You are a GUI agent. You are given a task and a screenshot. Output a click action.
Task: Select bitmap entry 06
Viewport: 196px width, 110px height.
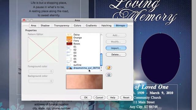pos(83,62)
